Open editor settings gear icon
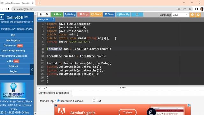 (x=198, y=15)
